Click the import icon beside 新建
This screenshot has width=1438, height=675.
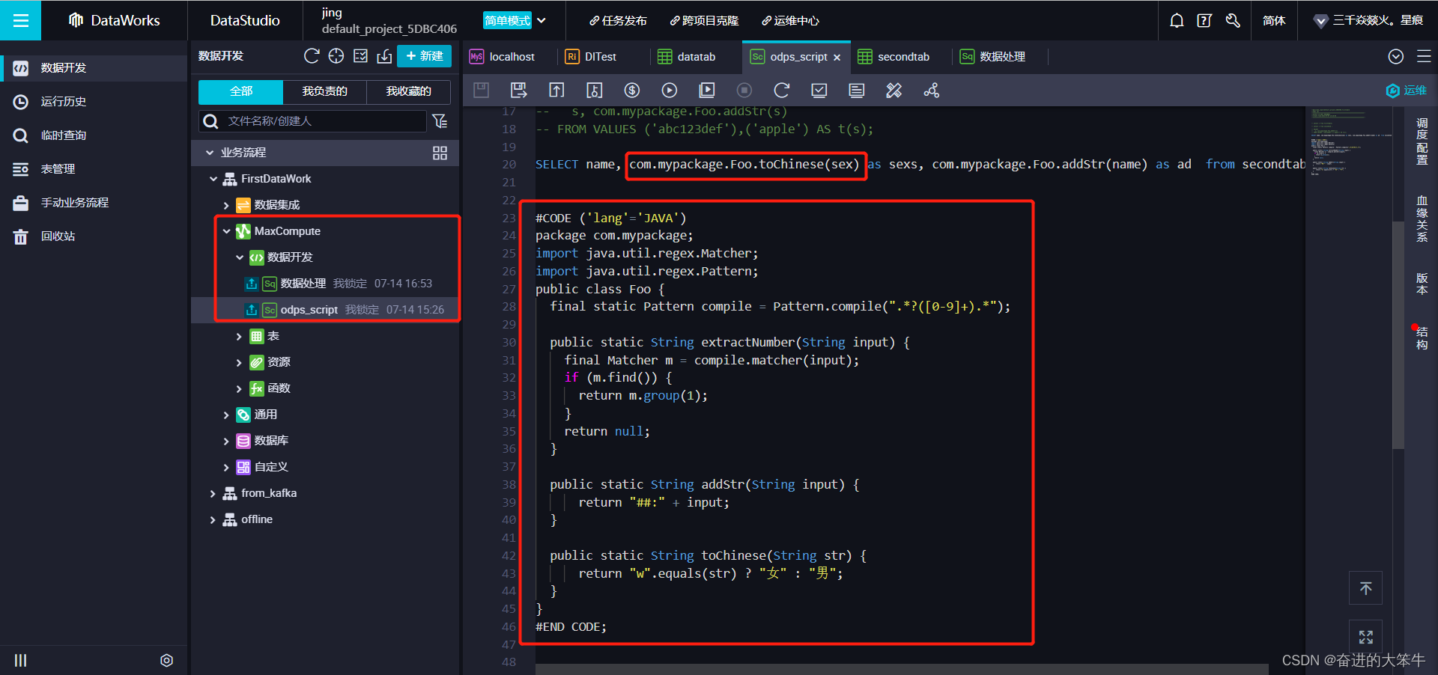pos(384,56)
